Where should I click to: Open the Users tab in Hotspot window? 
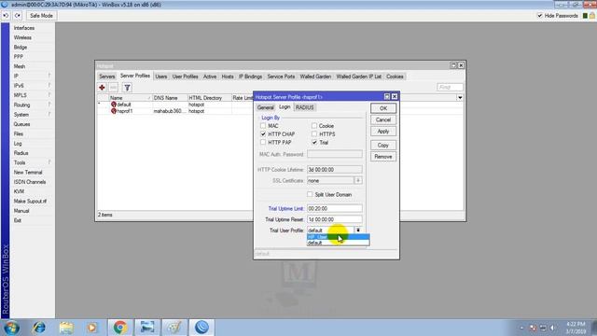click(161, 77)
